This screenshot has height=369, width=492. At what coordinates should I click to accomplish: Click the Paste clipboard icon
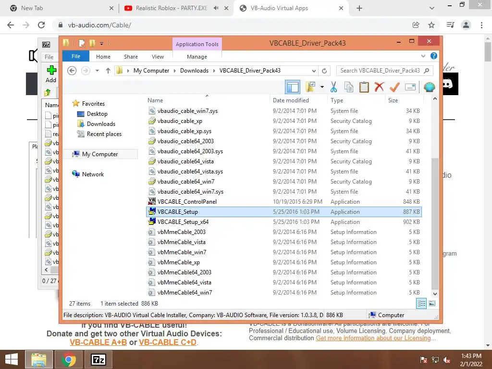pyautogui.click(x=364, y=87)
